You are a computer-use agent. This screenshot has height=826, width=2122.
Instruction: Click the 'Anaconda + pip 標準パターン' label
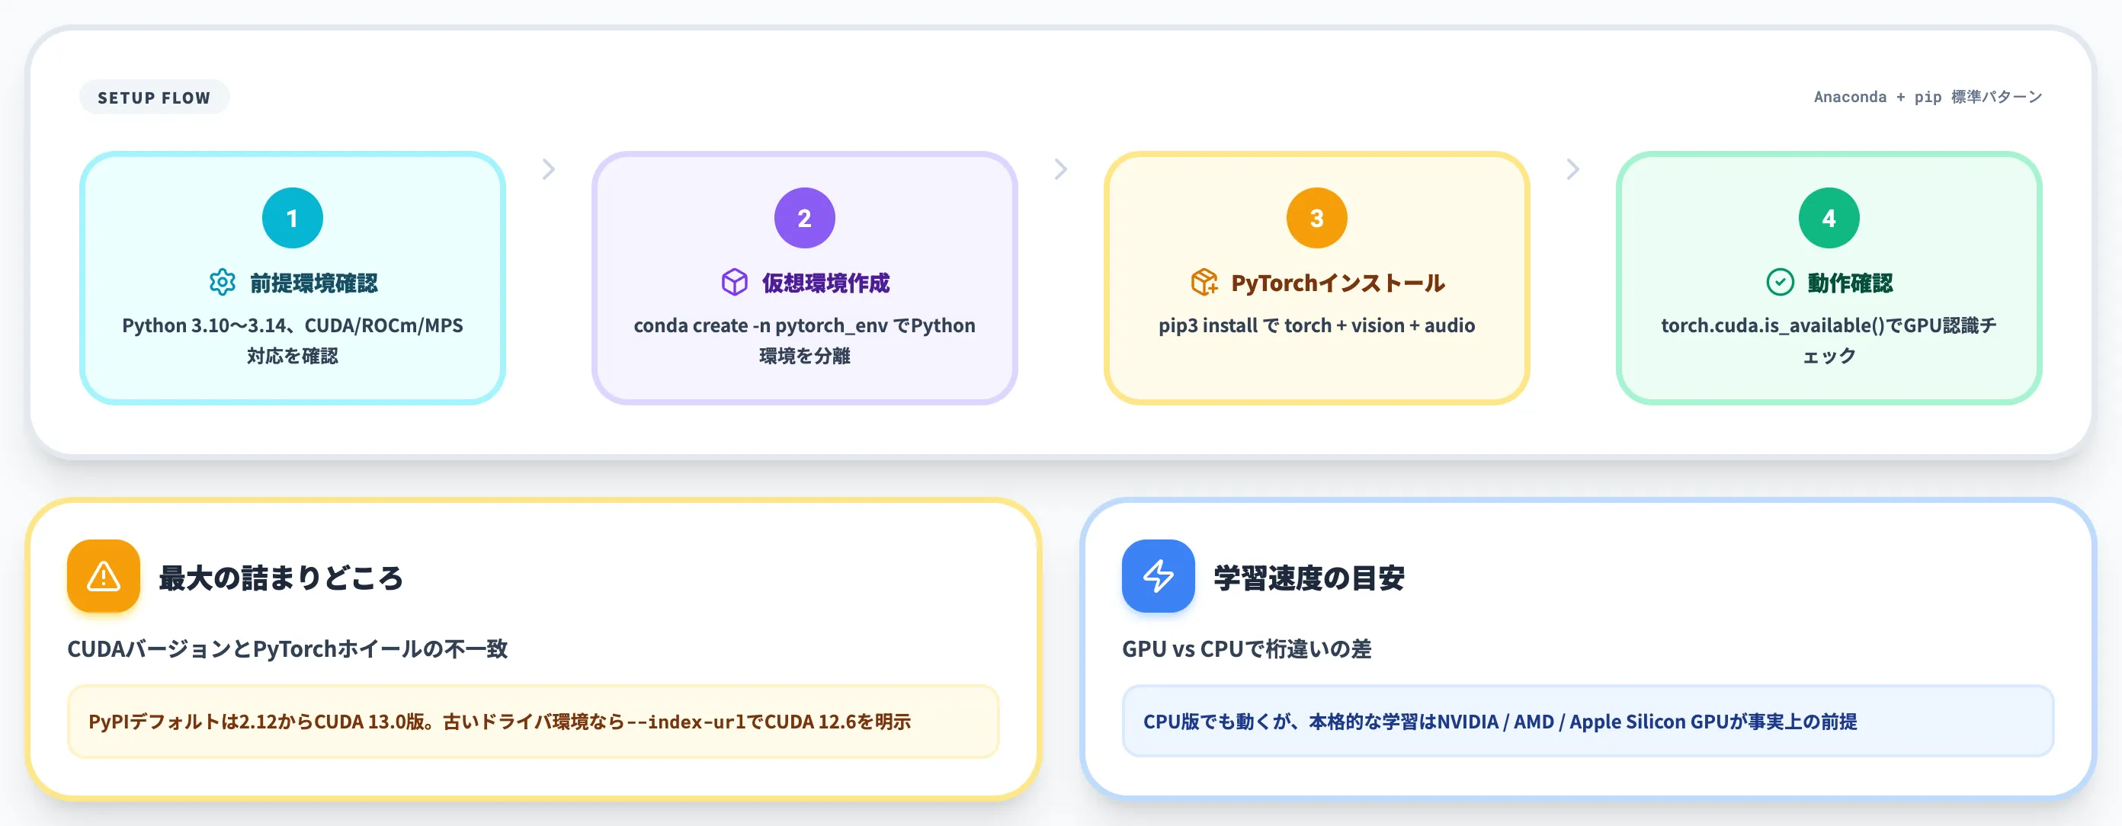pyautogui.click(x=1928, y=98)
